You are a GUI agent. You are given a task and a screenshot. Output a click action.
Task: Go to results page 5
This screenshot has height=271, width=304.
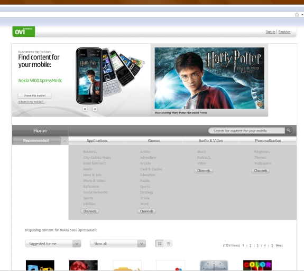pos(272,246)
